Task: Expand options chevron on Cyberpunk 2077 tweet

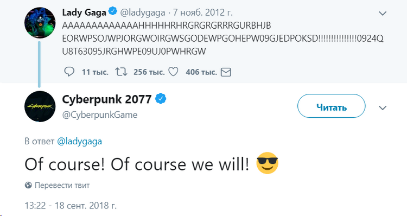Action: pyautogui.click(x=383, y=107)
